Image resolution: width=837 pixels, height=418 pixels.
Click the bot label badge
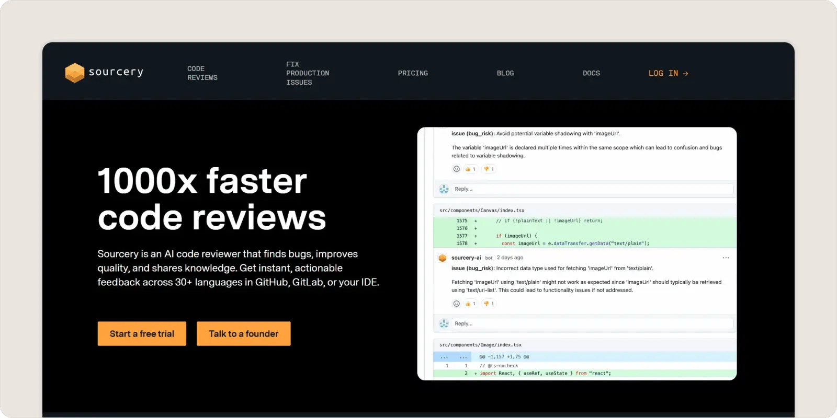[489, 258]
